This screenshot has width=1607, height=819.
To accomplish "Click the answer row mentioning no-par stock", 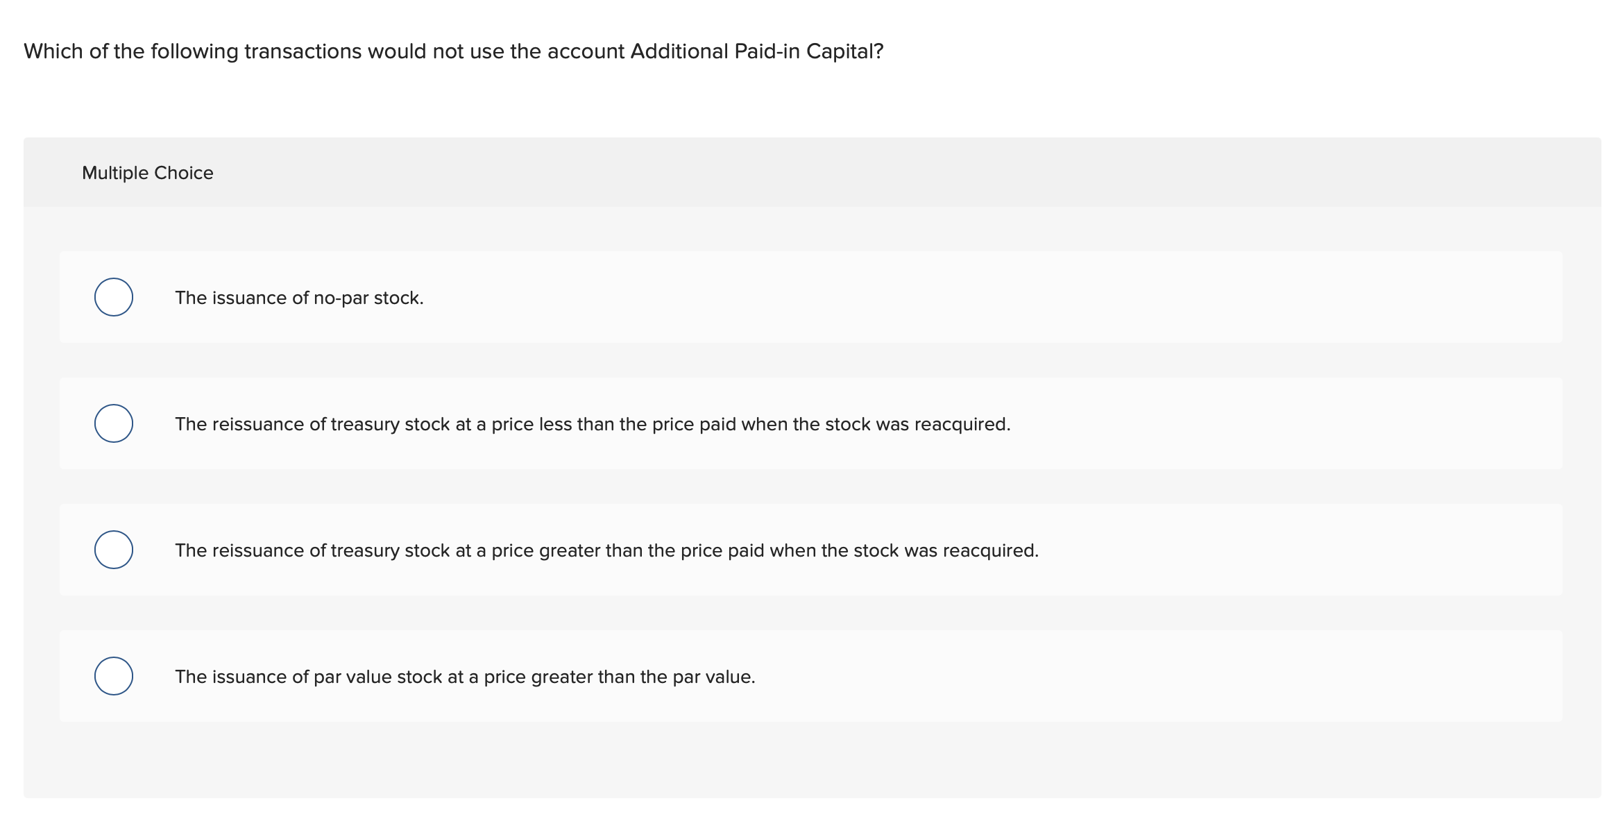I will (298, 298).
